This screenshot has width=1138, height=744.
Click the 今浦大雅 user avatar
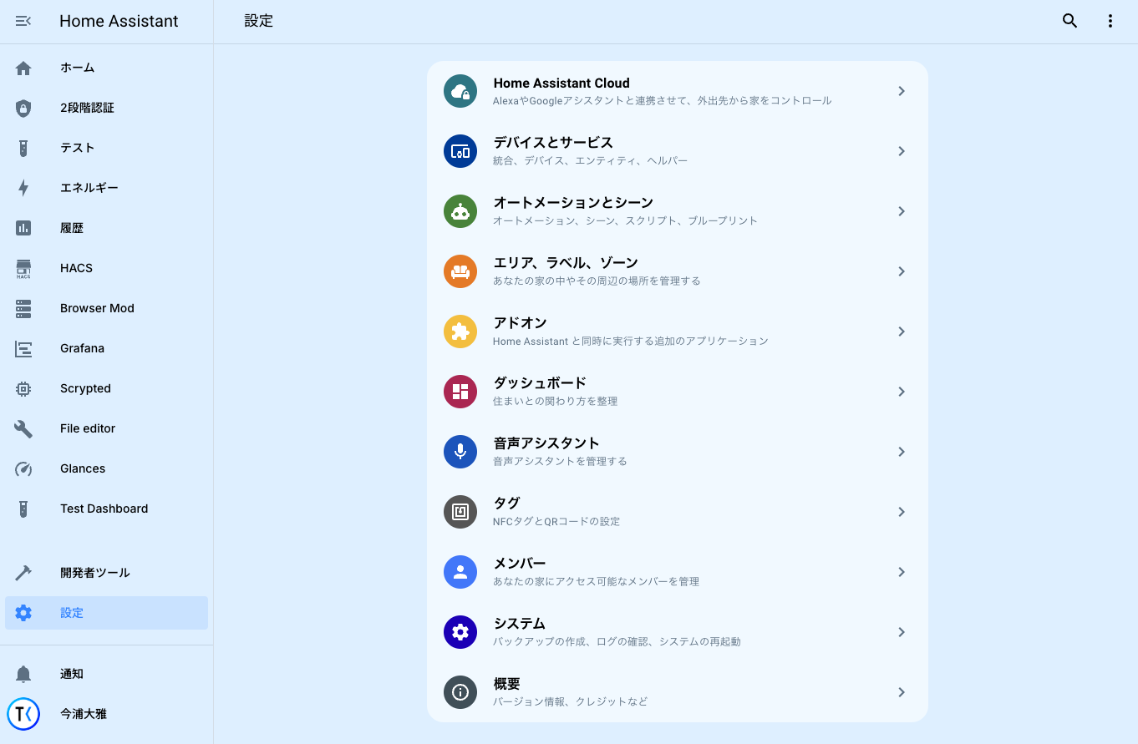23,714
